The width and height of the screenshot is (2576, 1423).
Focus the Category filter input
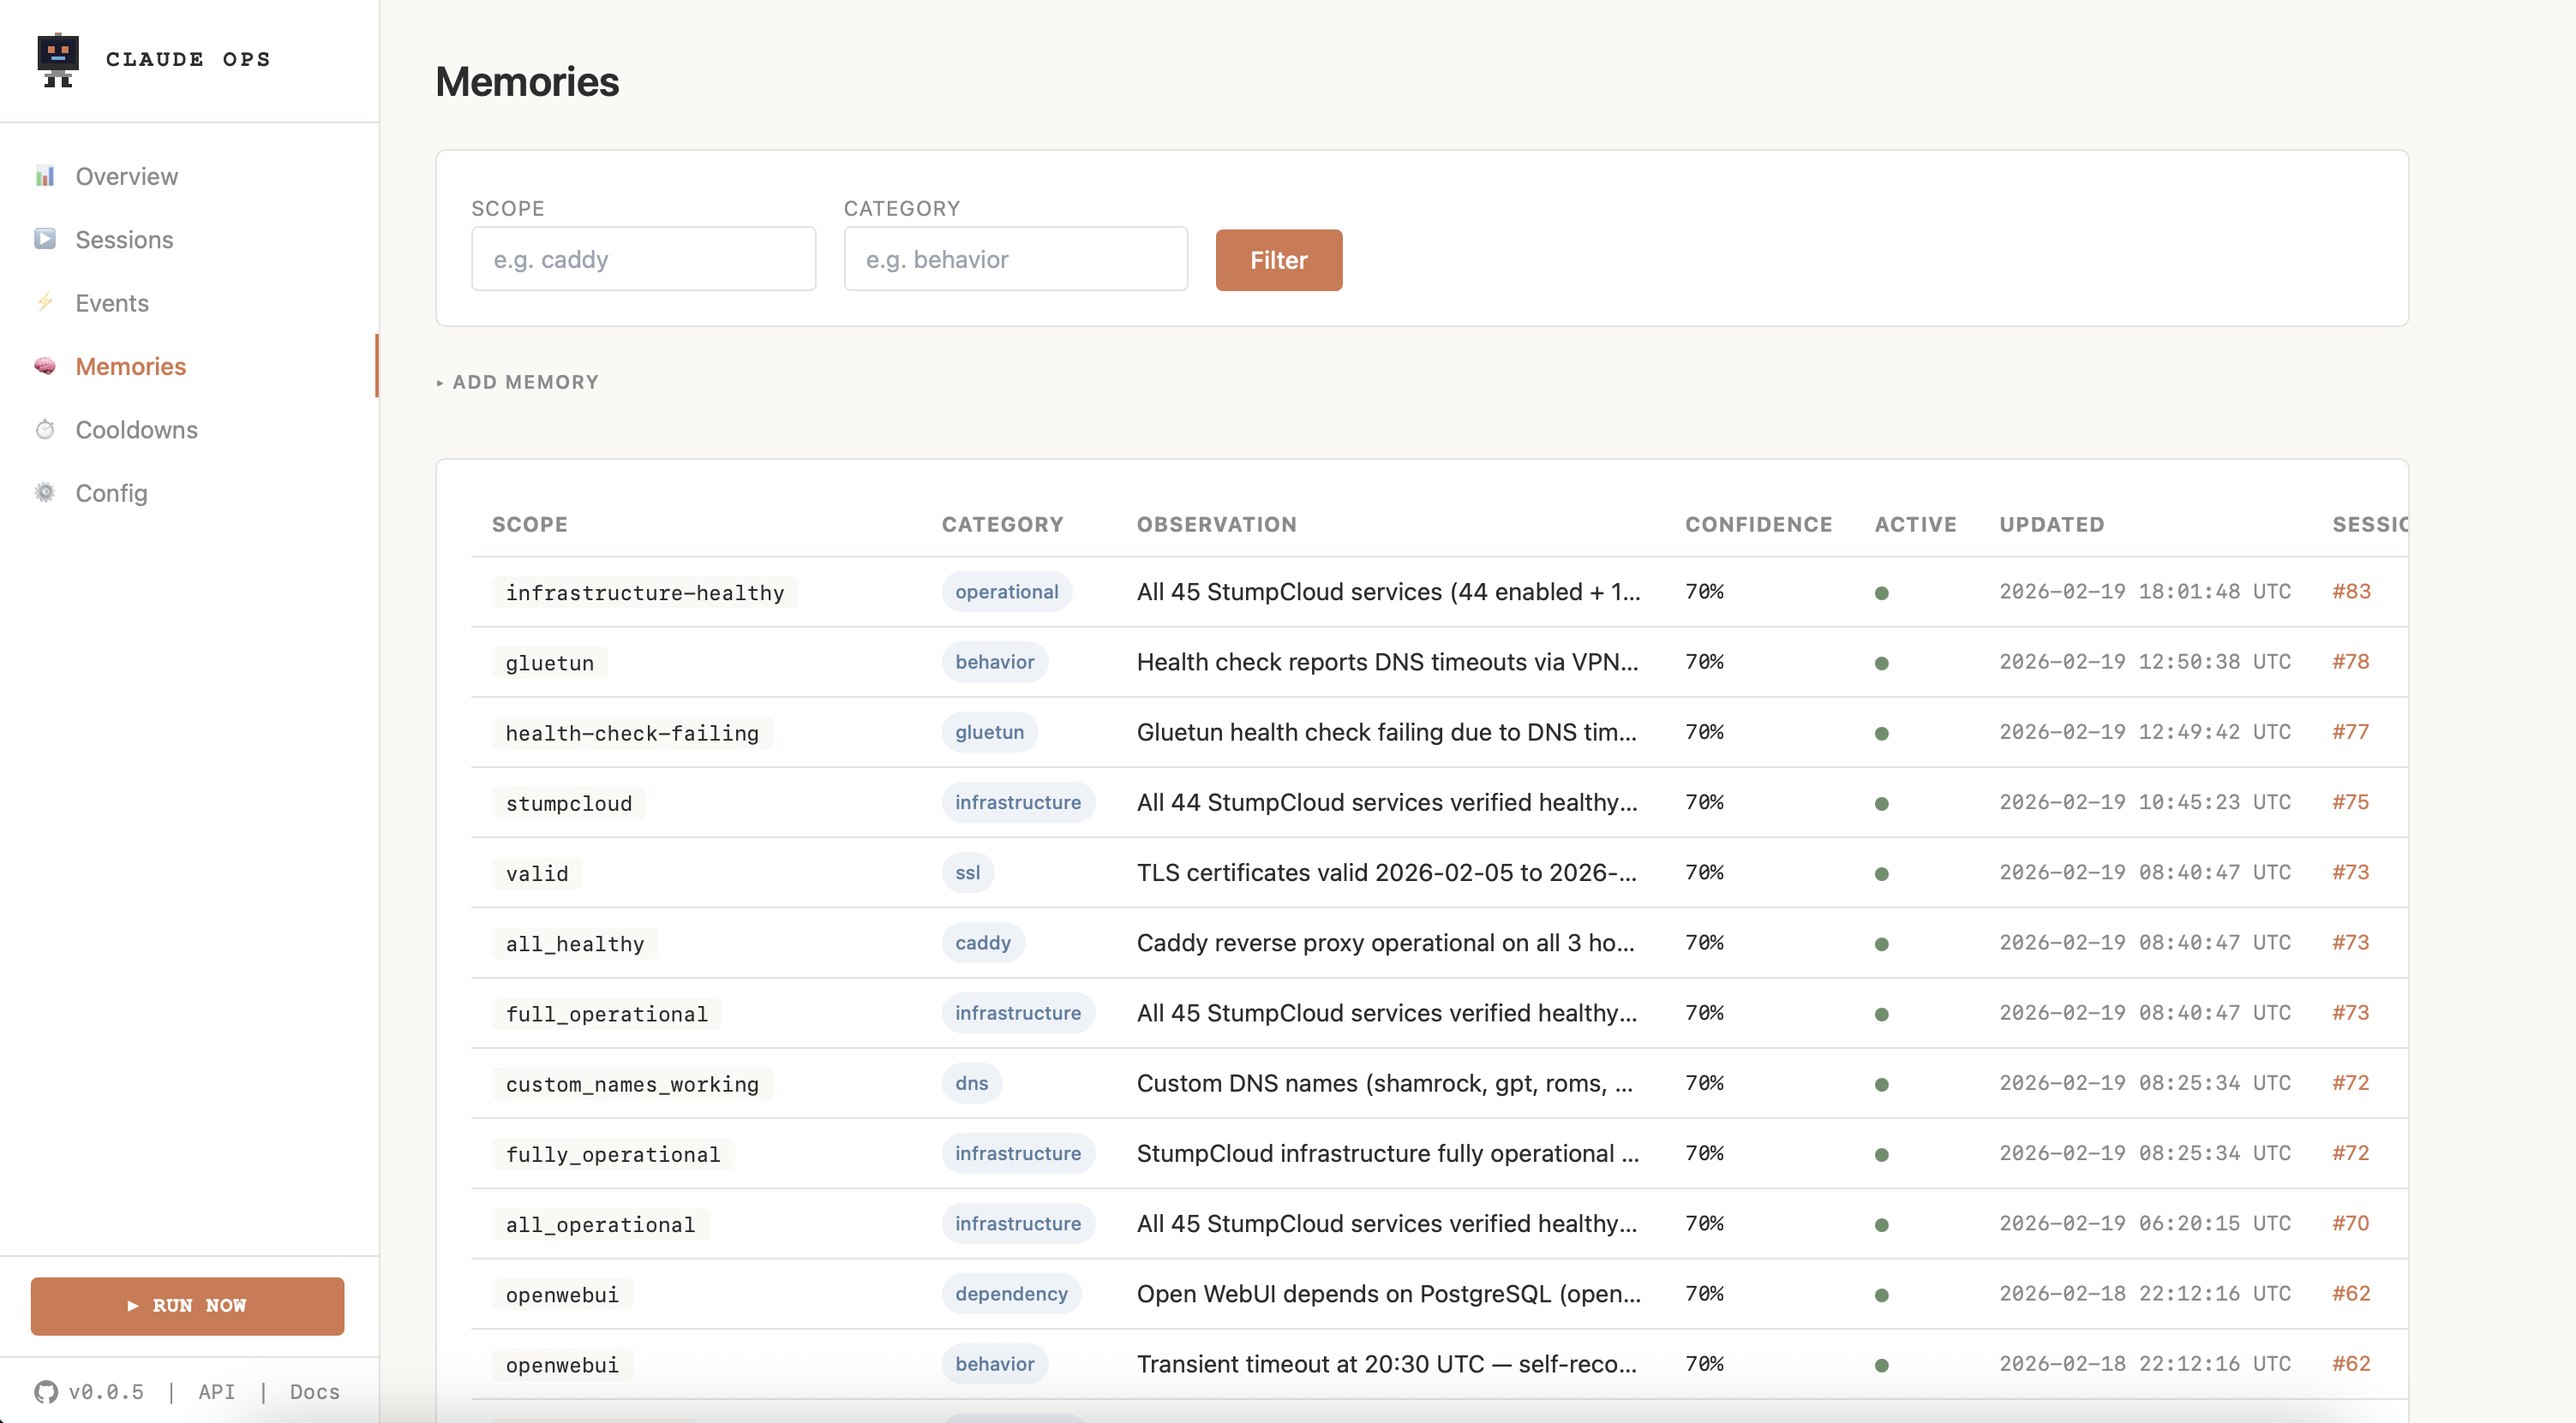tap(1015, 259)
